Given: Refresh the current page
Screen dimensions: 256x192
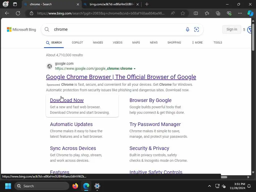Looking at the screenshot, I should [18, 13].
